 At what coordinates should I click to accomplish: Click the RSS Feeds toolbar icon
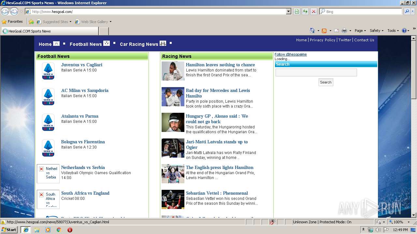pos(324,31)
